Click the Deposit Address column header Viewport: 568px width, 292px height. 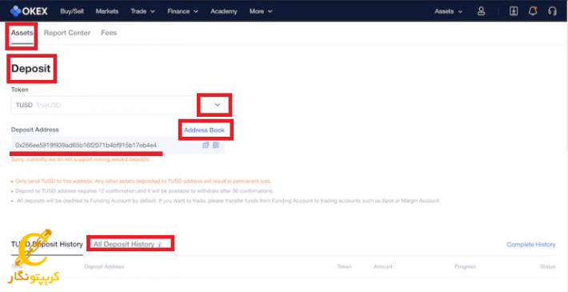(104, 266)
